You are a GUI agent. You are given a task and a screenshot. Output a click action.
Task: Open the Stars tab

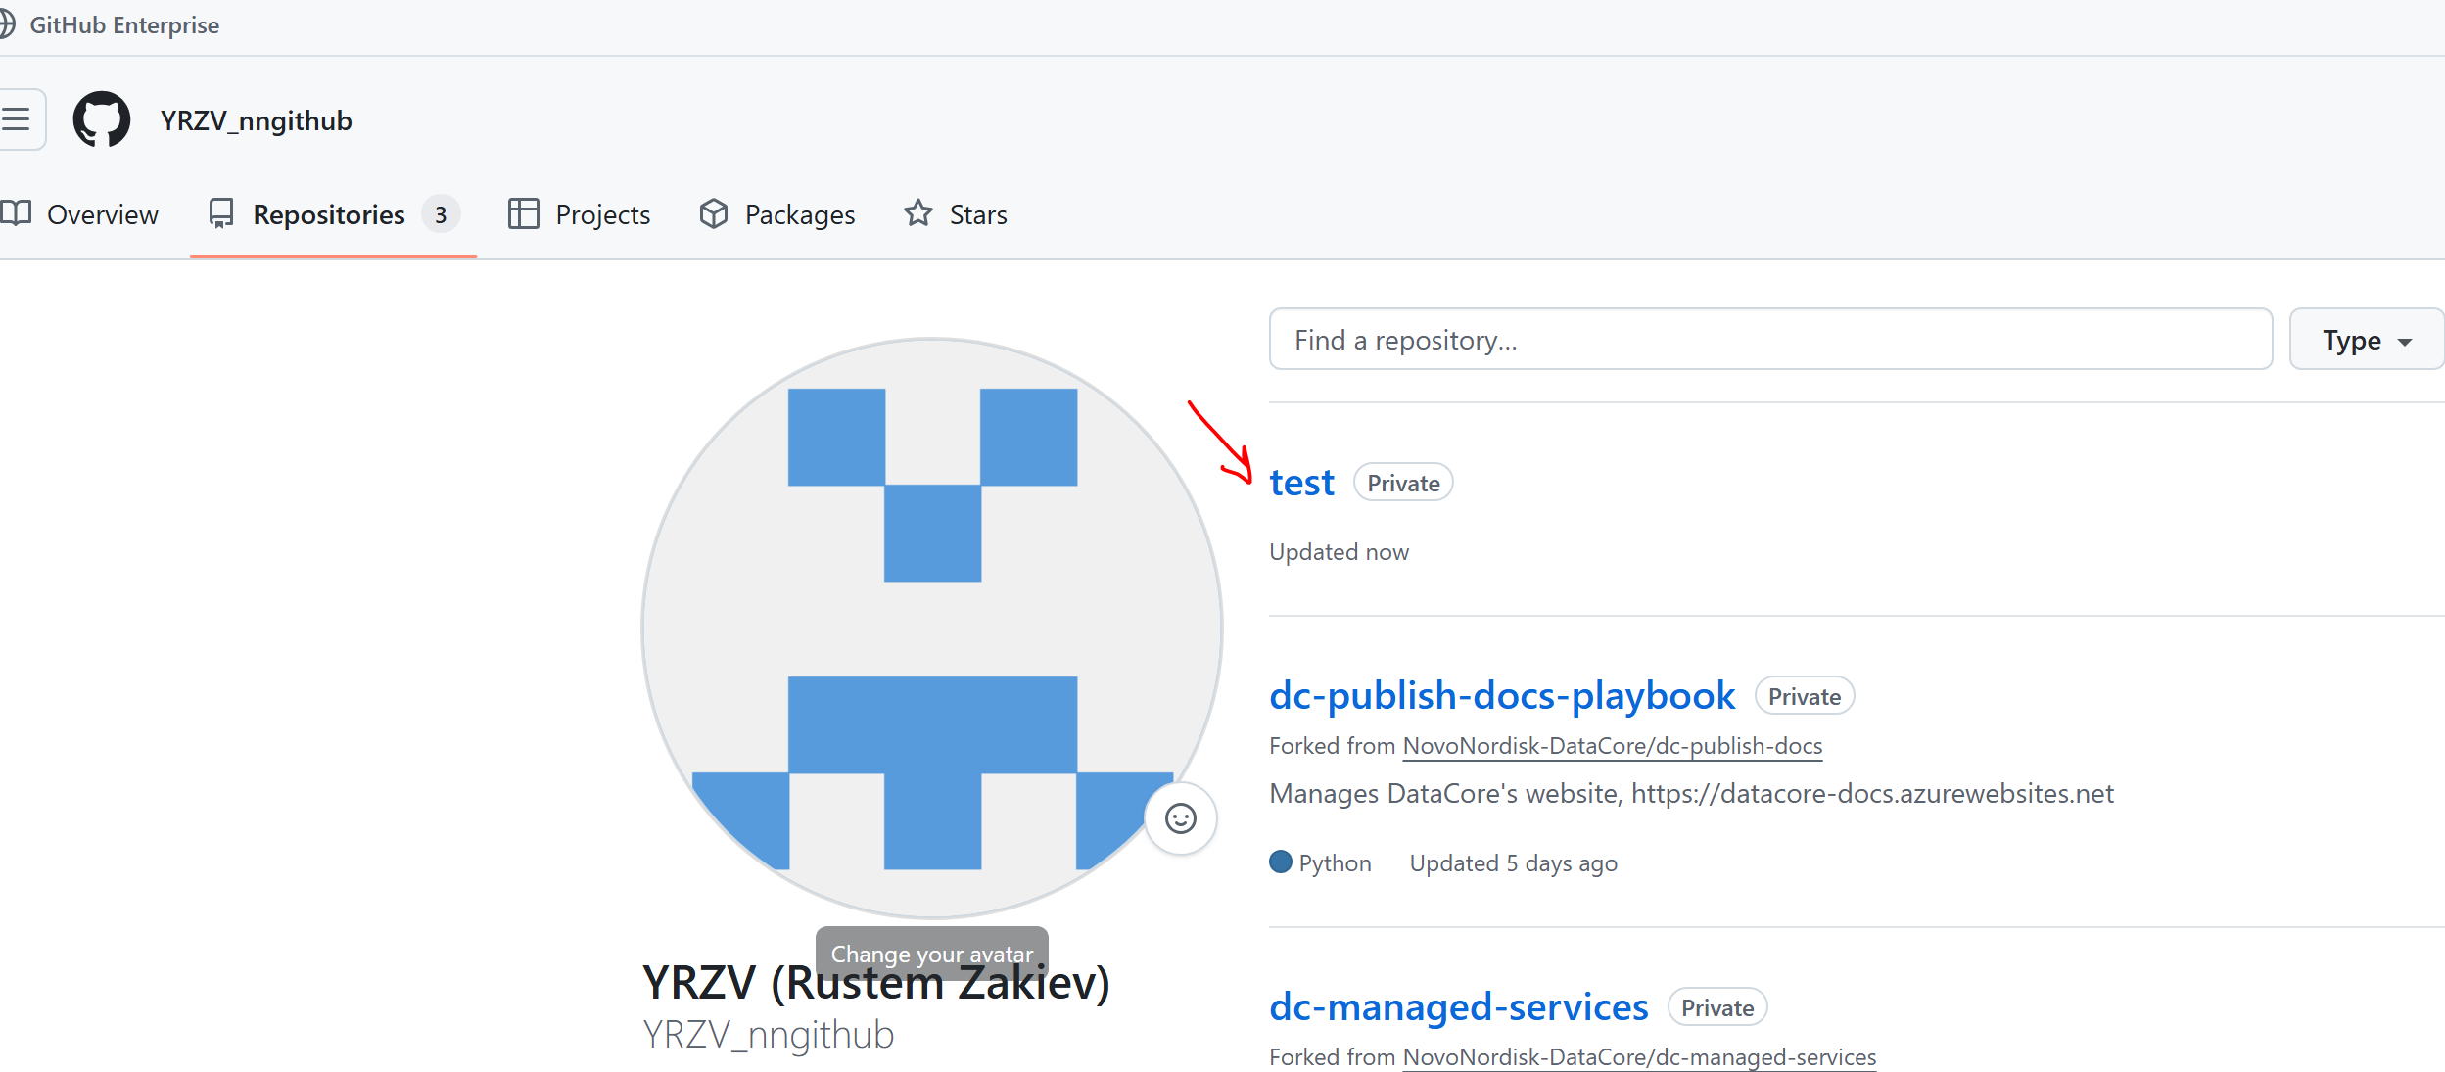point(956,214)
